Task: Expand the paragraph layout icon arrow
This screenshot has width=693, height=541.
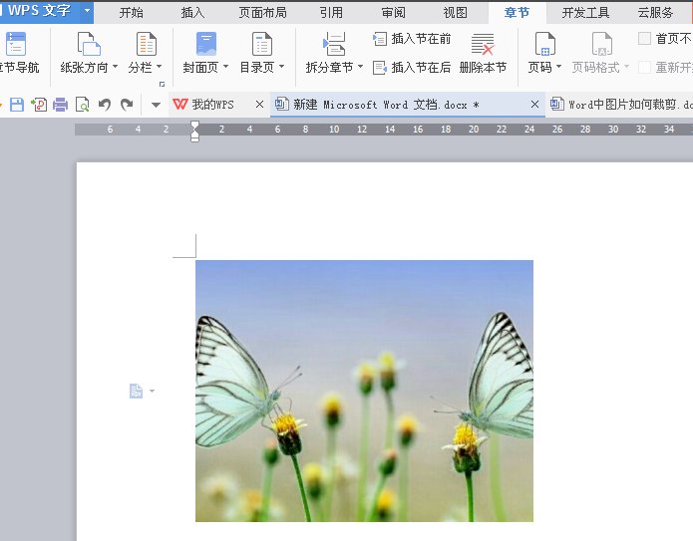Action: click(152, 391)
